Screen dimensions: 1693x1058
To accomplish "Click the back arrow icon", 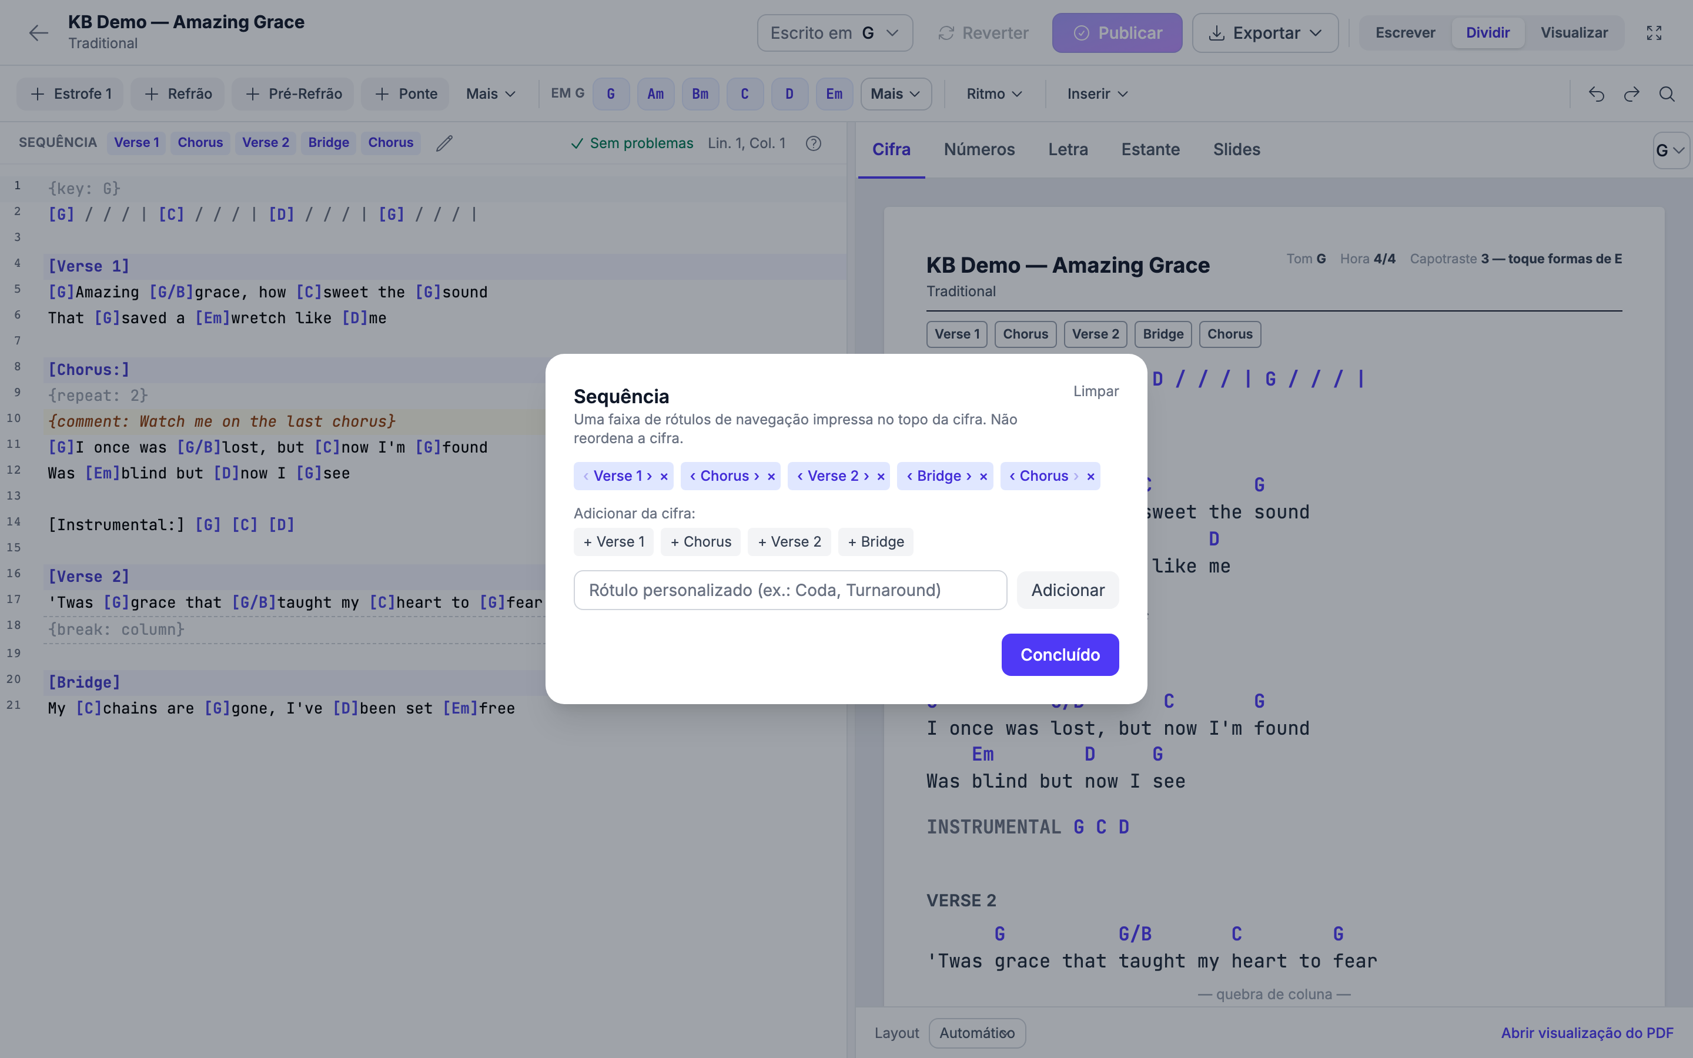I will (x=38, y=33).
